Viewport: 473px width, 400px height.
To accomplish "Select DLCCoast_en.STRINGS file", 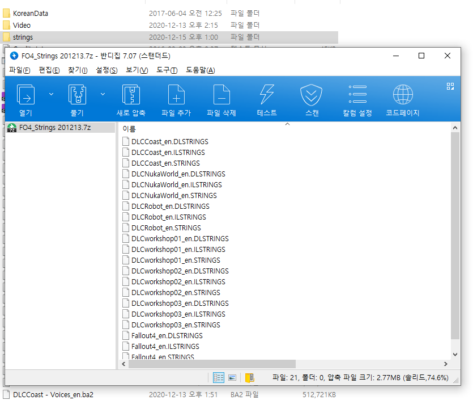I will coord(165,163).
